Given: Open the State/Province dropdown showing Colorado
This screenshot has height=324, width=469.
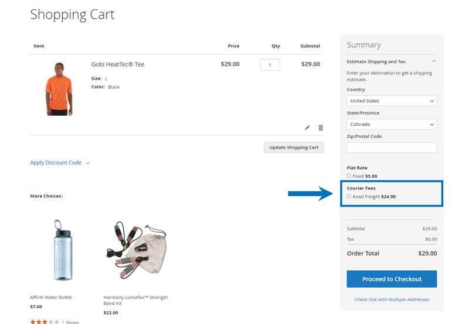Looking at the screenshot, I should [392, 124].
